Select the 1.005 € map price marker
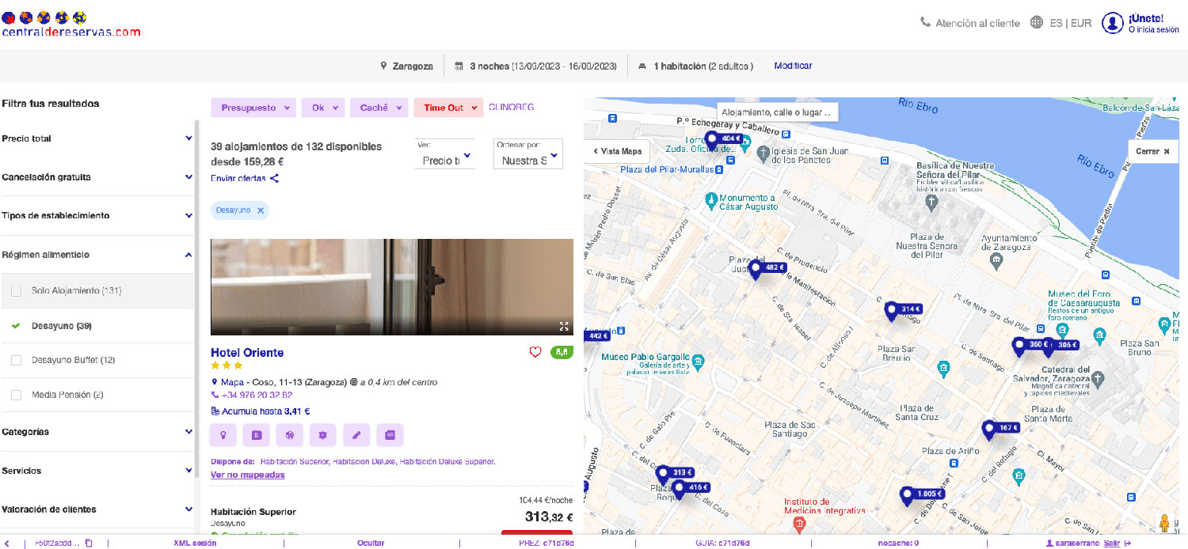Screen dimensions: 1188x549 click(x=922, y=494)
